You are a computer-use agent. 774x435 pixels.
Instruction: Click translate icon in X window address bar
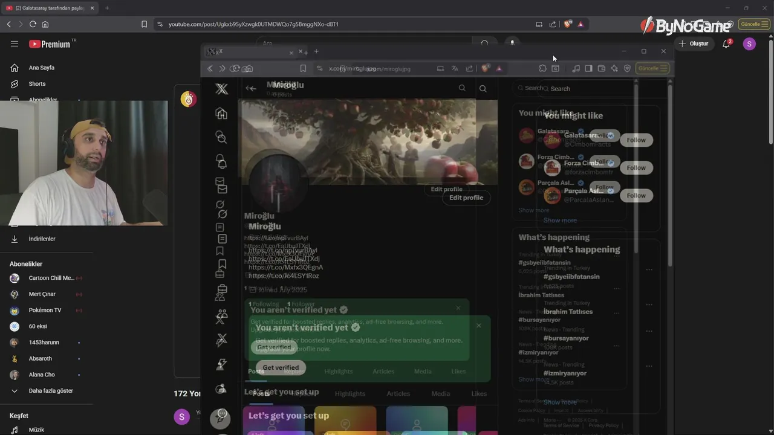(455, 68)
